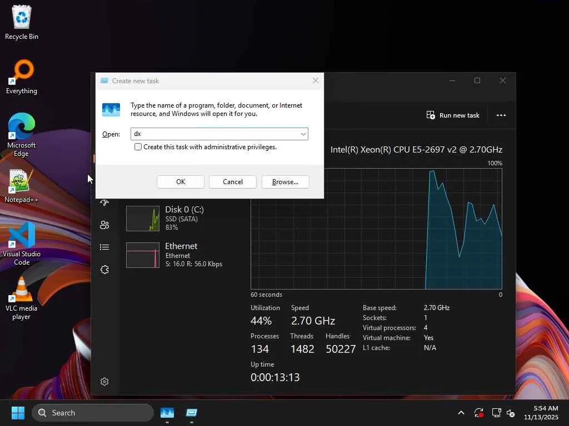Click the Run new task icon
This screenshot has height=426, width=569.
pyautogui.click(x=431, y=115)
